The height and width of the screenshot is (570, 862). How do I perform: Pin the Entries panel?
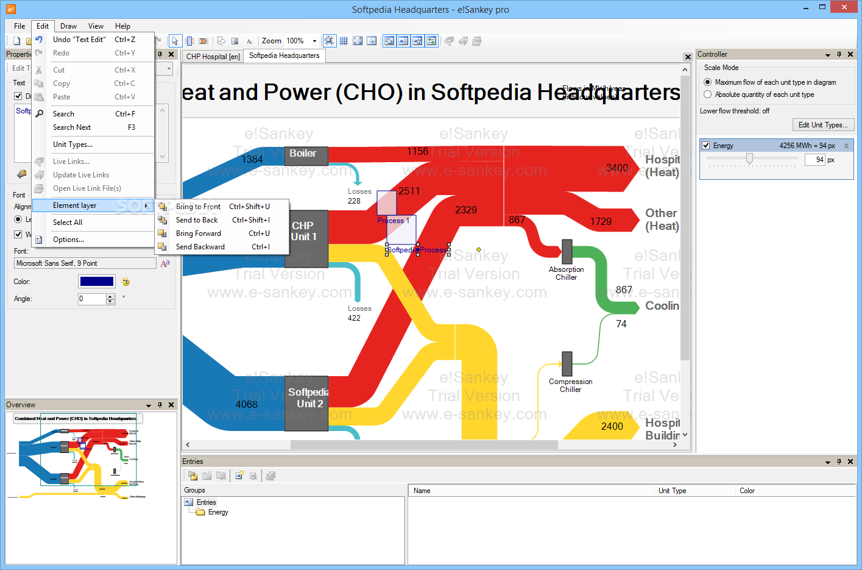(x=839, y=461)
